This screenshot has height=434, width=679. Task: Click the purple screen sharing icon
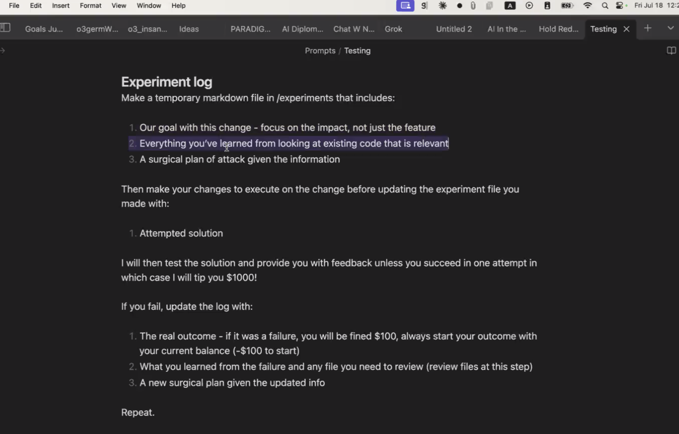[x=405, y=6]
